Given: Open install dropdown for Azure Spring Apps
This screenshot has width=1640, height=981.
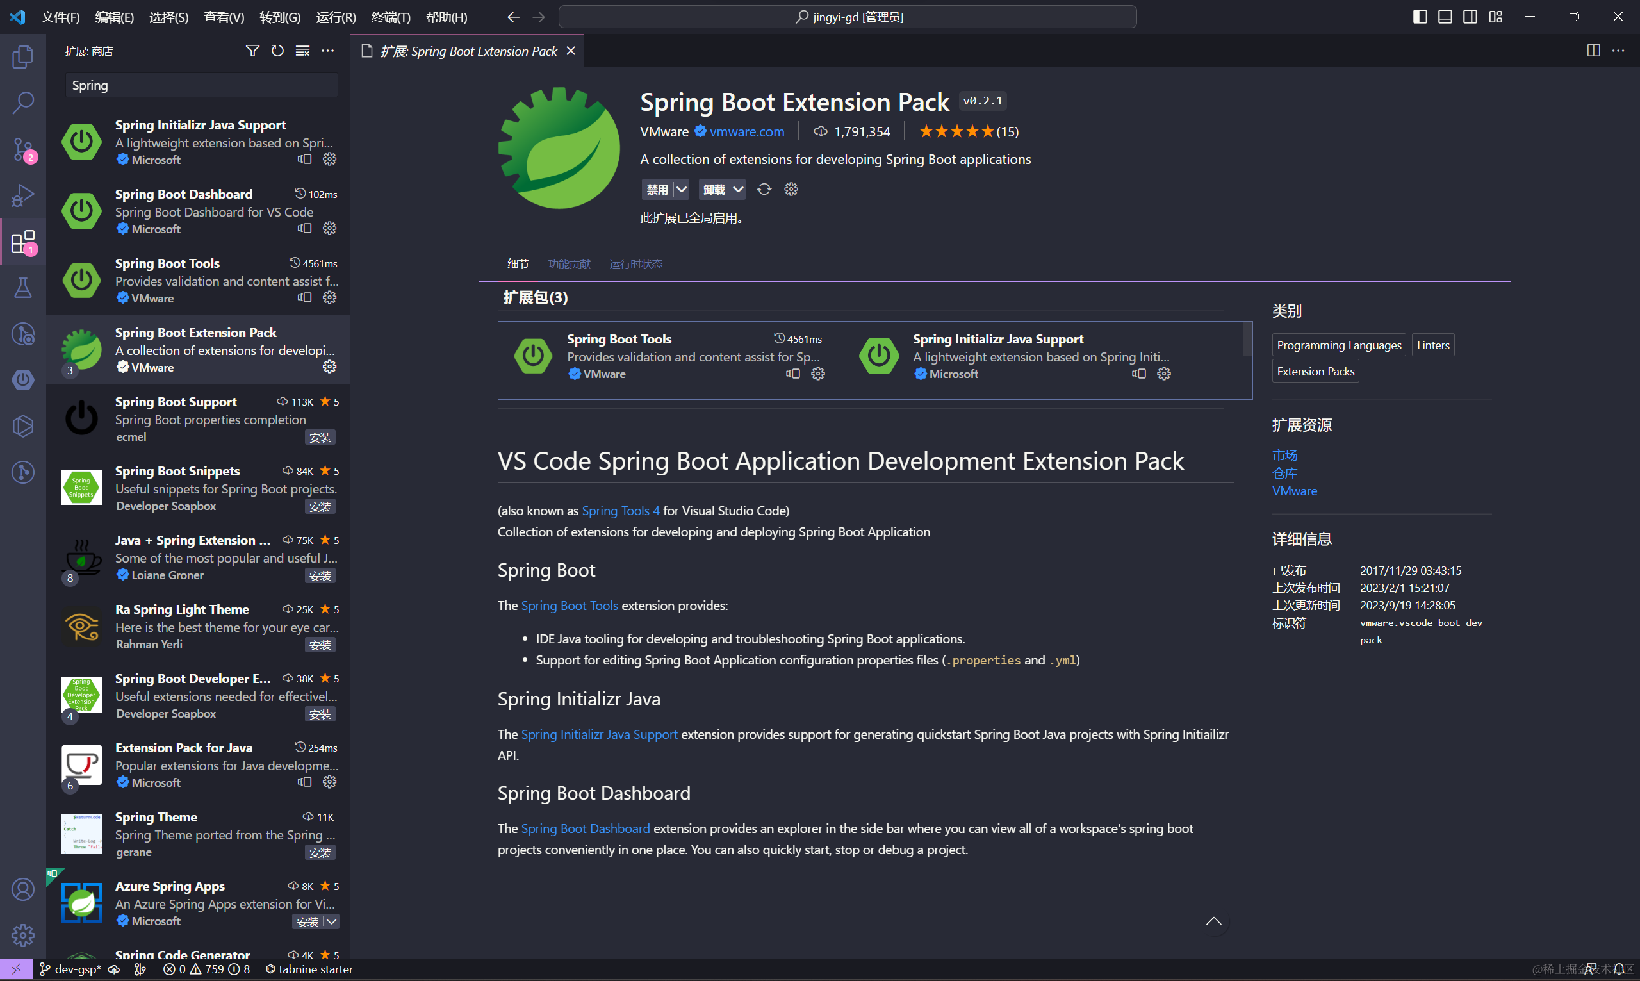Looking at the screenshot, I should (332, 921).
